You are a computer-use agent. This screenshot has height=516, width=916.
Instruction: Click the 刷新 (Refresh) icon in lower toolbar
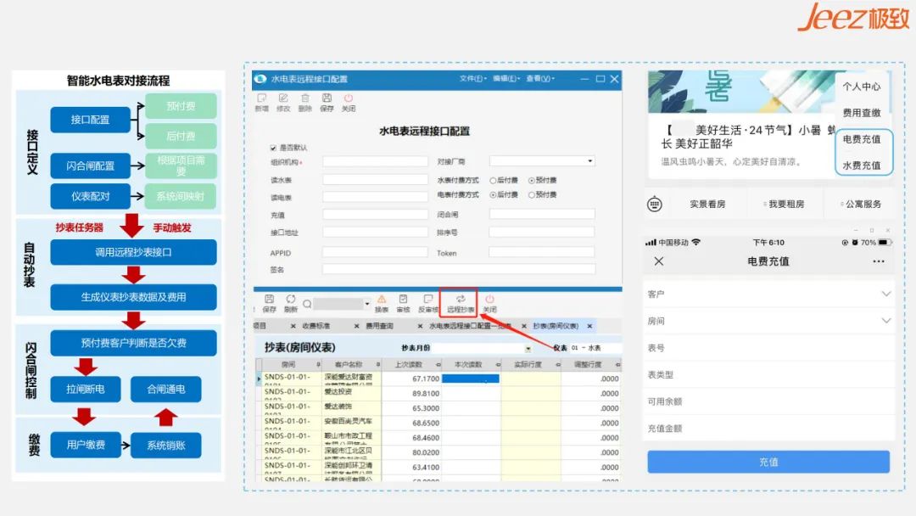coord(290,304)
